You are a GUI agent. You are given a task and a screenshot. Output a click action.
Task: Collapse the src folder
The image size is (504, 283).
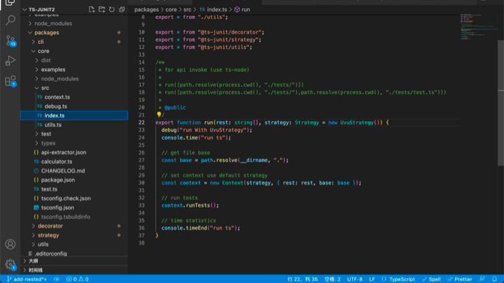click(74, 88)
